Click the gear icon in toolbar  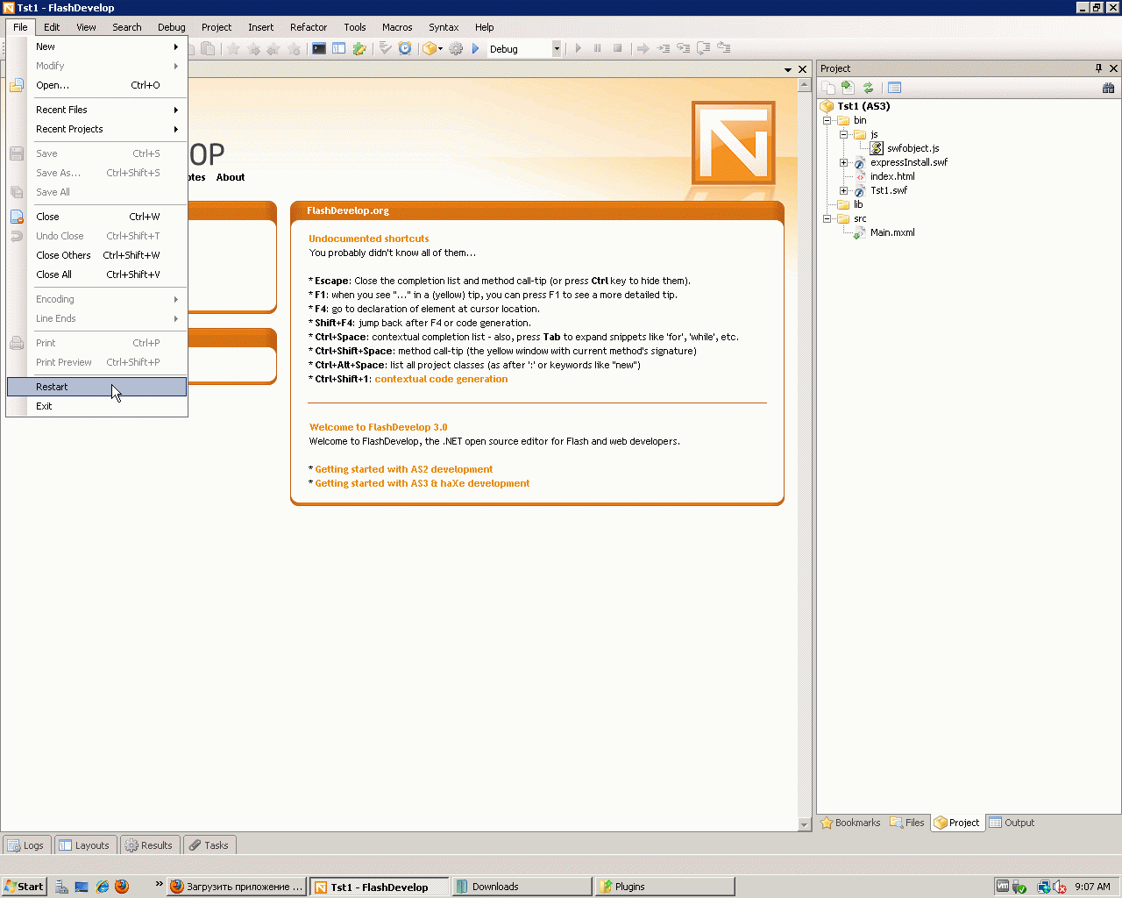(x=456, y=49)
